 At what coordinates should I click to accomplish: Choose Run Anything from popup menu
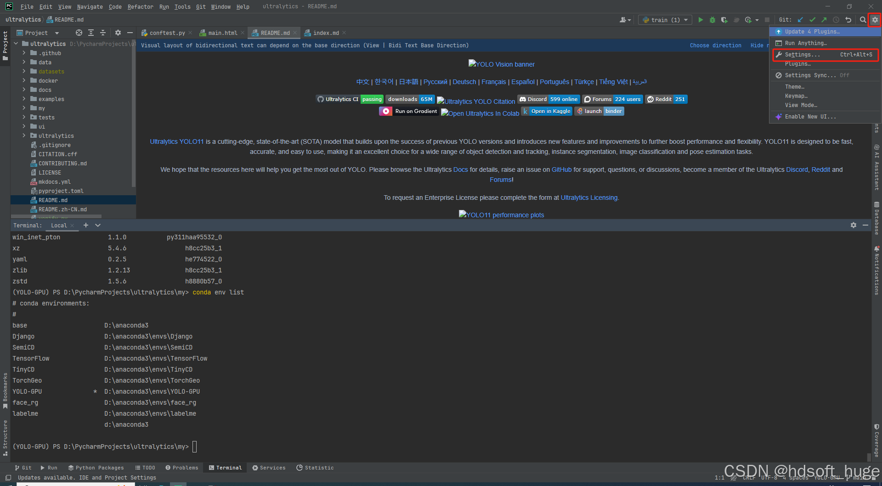[825, 43]
